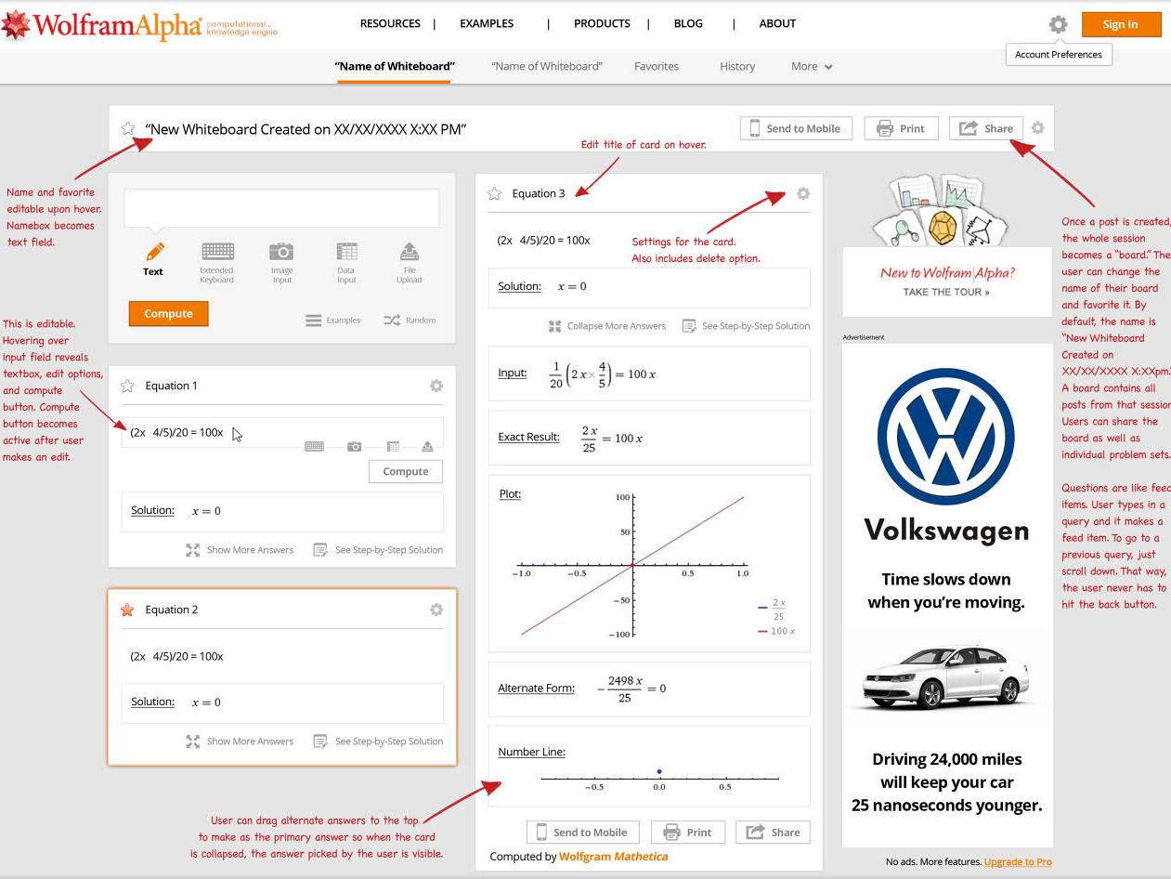See Step-by-Step Solution for Equation 2
Viewport: 1171px width, 879px height.
click(x=378, y=741)
